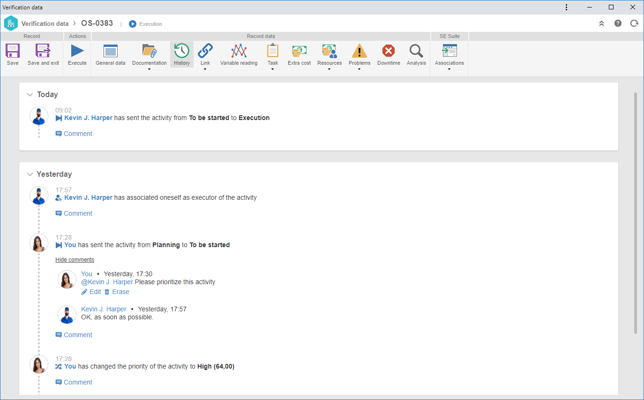Open the Documentation folder icon
644x400 pixels.
(x=149, y=51)
